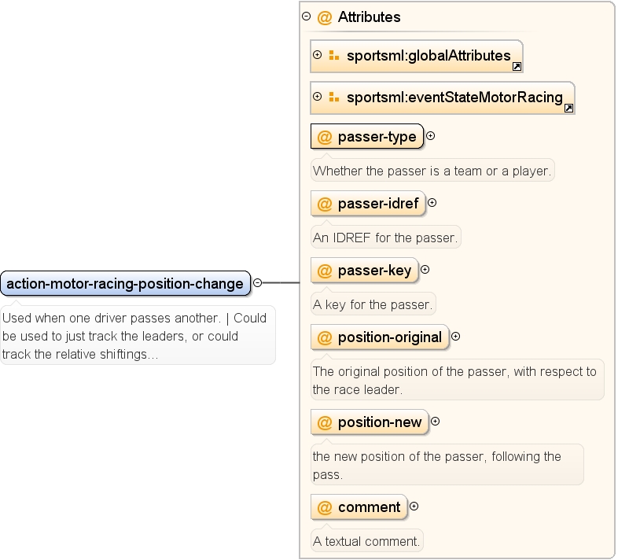Viewport: 629px width, 560px height.
Task: Click globalAttributes group icon
Action: pyautogui.click(x=333, y=55)
